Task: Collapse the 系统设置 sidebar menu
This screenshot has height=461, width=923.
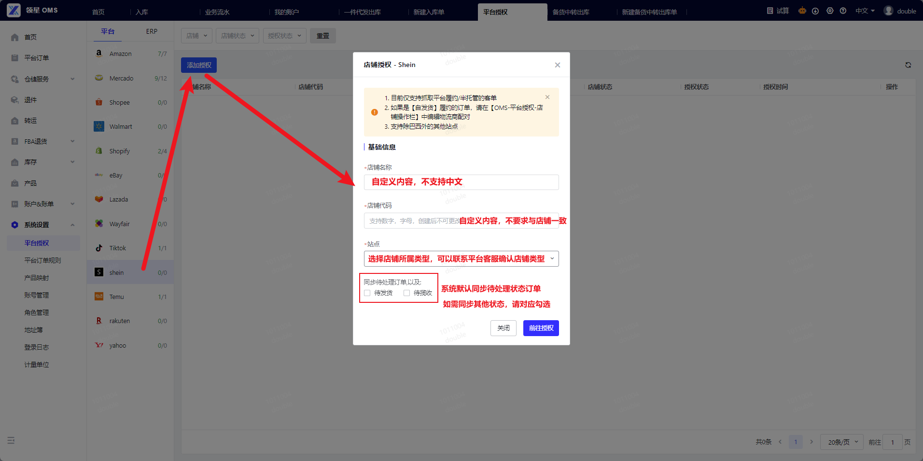Action: pyautogui.click(x=43, y=225)
